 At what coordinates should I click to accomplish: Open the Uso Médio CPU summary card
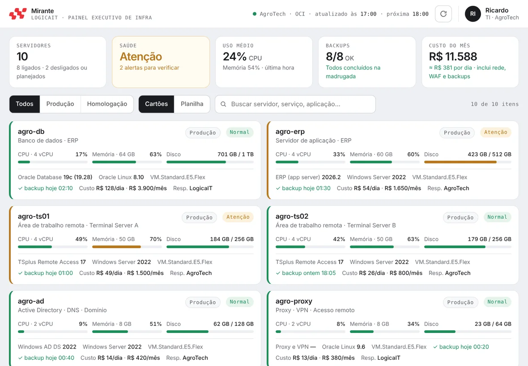click(264, 62)
